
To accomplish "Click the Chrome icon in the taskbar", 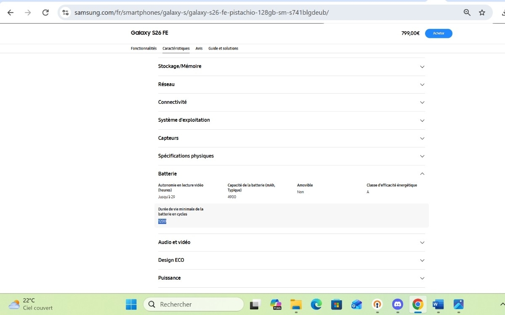I will coord(418,304).
